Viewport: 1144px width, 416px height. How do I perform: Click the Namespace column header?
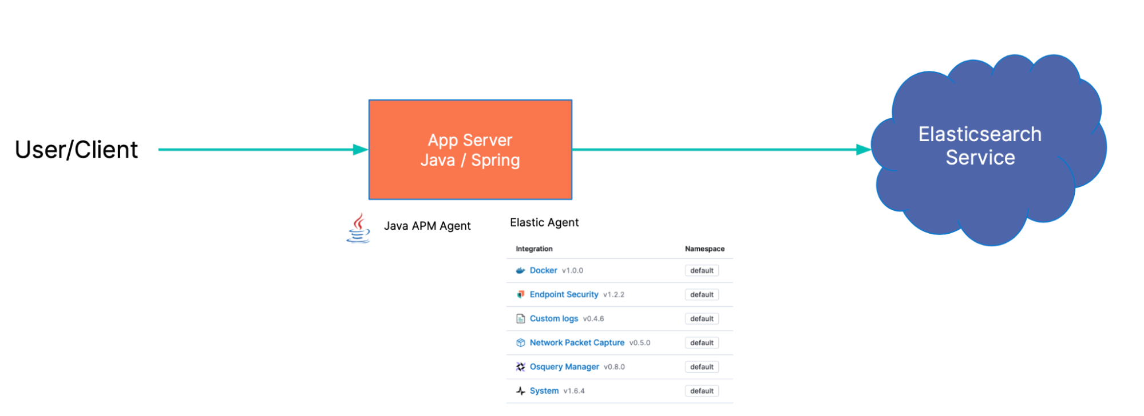point(704,249)
